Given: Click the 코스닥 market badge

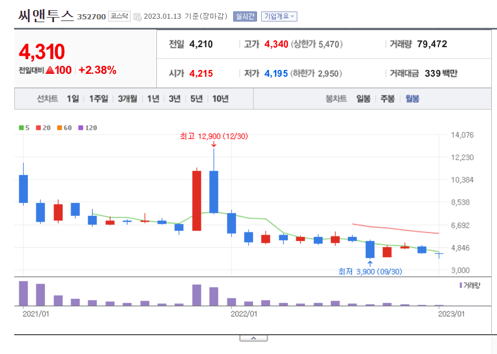Looking at the screenshot, I should tap(119, 16).
